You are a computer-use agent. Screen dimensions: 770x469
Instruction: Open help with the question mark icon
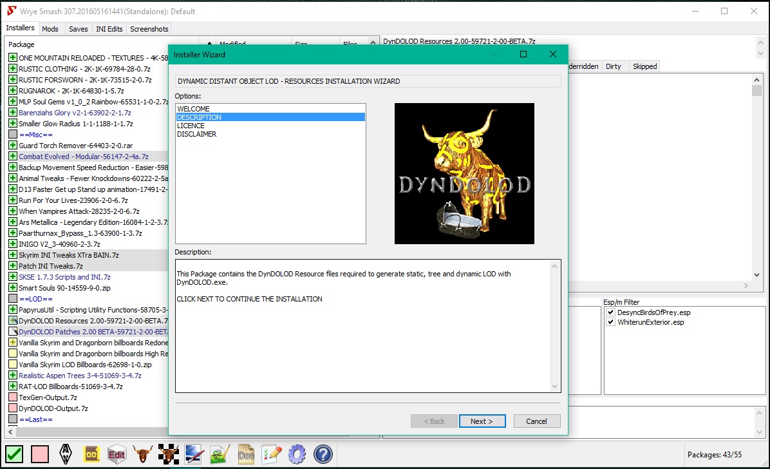(x=323, y=454)
